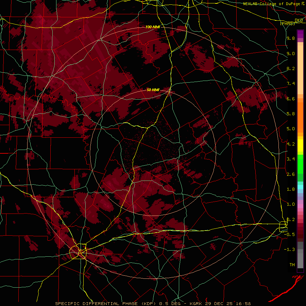Click the 6.6 value on the scale
This screenshot has width=306, height=306.
click(291, 99)
